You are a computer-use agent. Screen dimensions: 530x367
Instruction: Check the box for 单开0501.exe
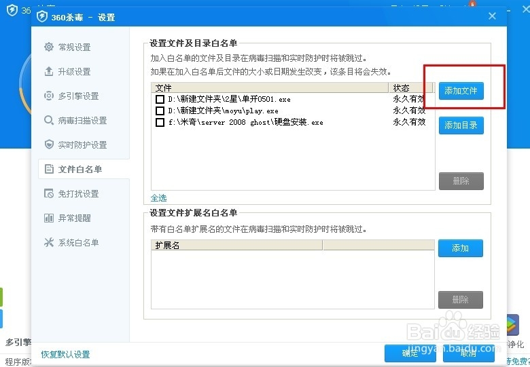[x=160, y=99]
